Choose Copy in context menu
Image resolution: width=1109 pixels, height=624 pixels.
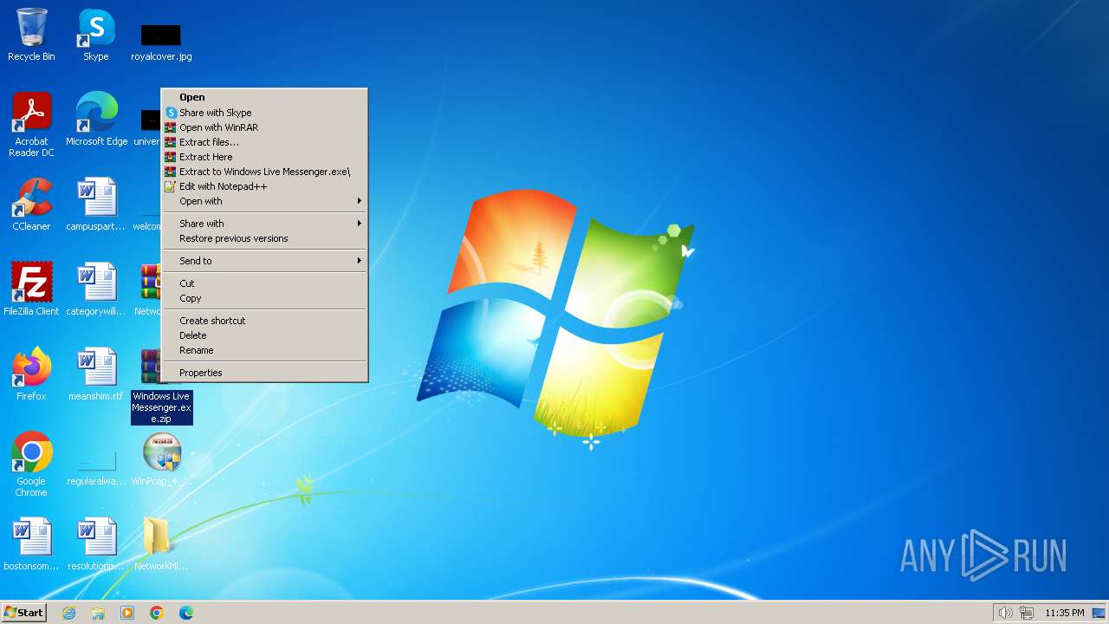(x=265, y=298)
